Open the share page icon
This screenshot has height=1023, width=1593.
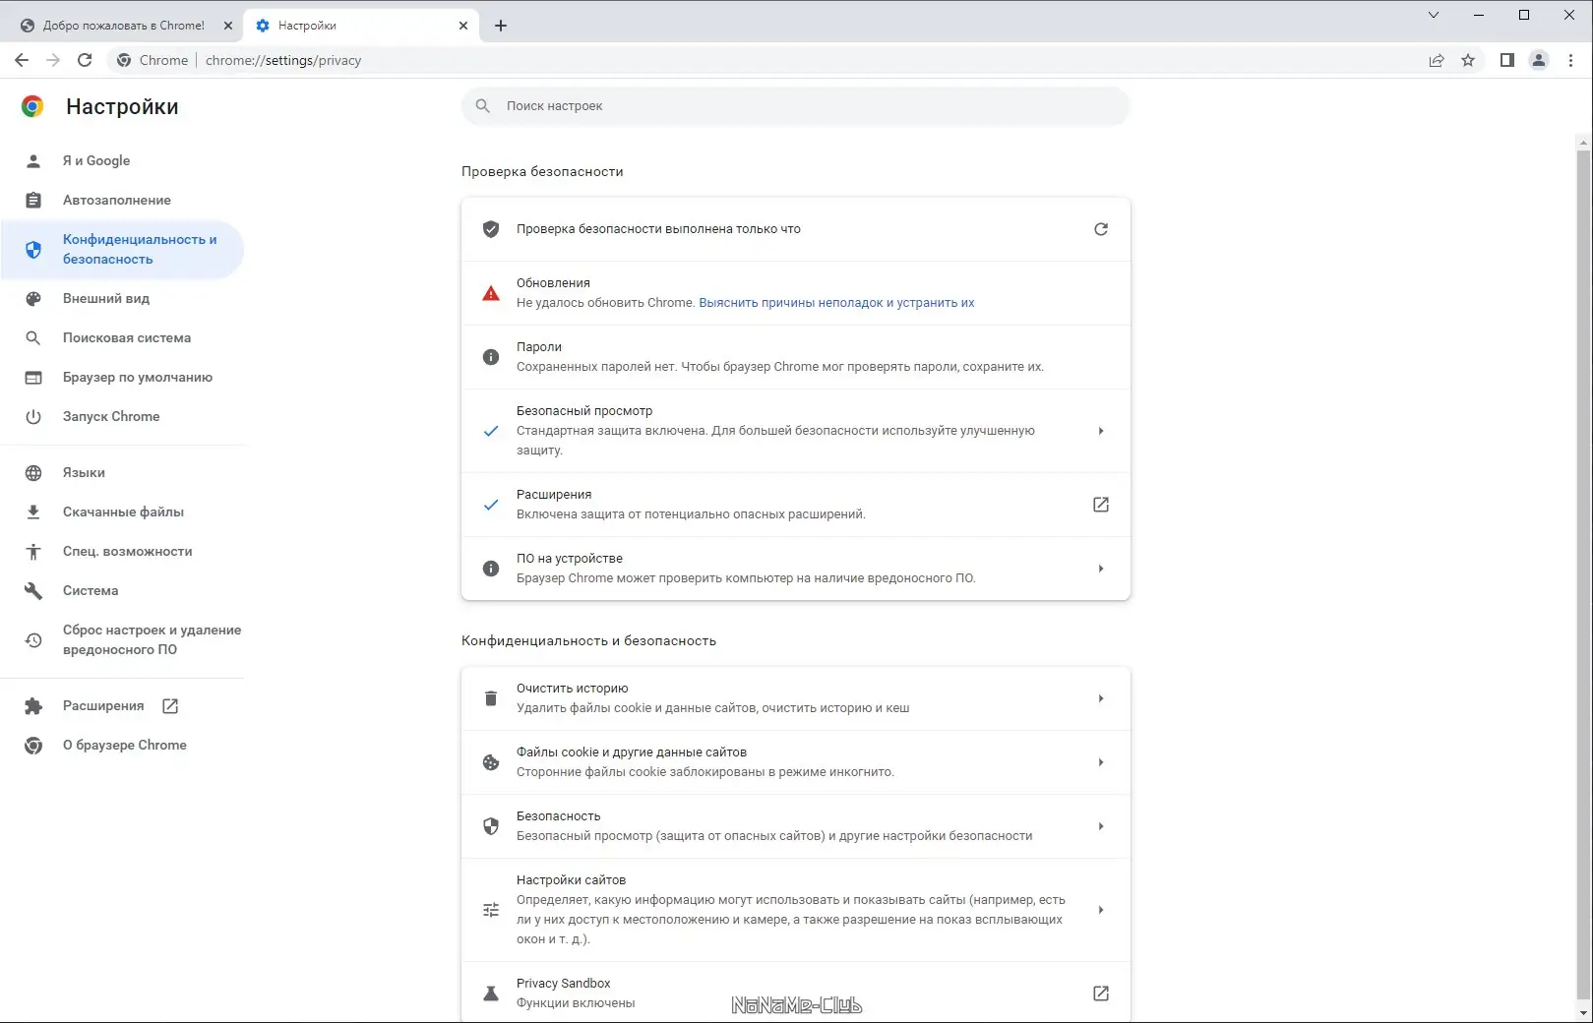(1437, 60)
